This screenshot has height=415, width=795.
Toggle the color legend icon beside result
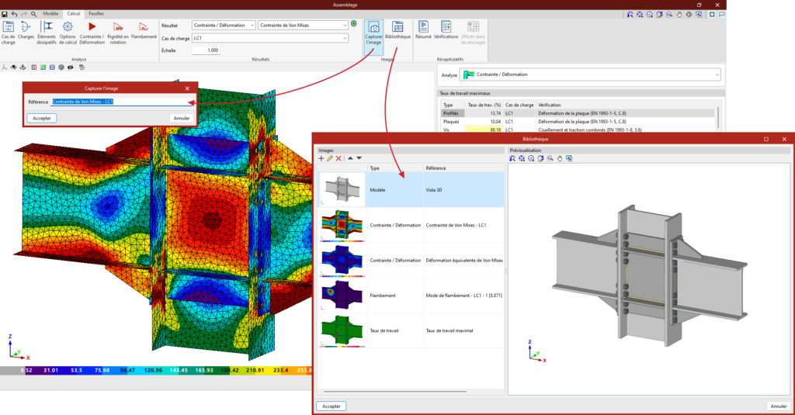point(354,25)
